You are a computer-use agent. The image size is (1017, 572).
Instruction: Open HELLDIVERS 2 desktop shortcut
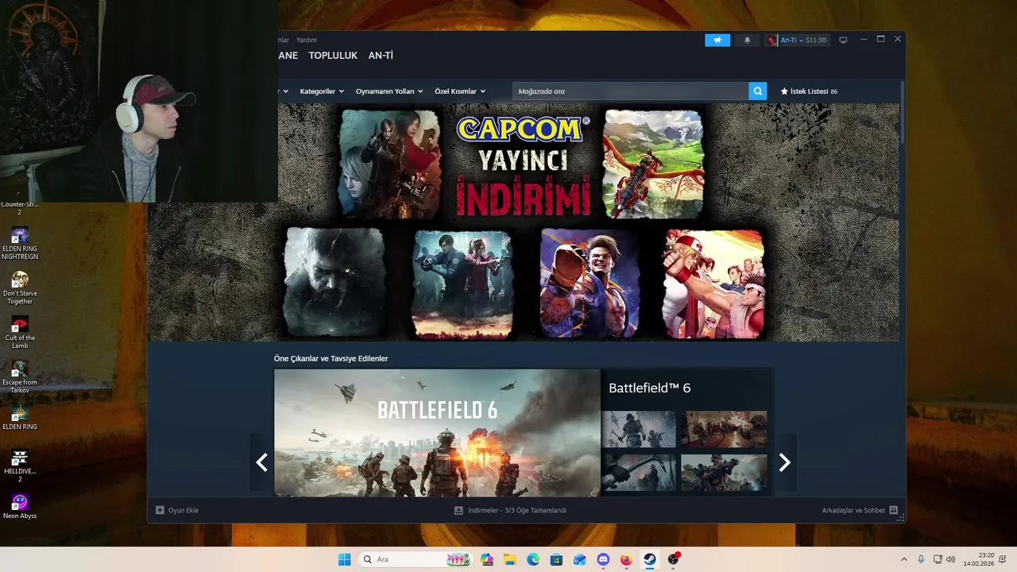pyautogui.click(x=20, y=466)
